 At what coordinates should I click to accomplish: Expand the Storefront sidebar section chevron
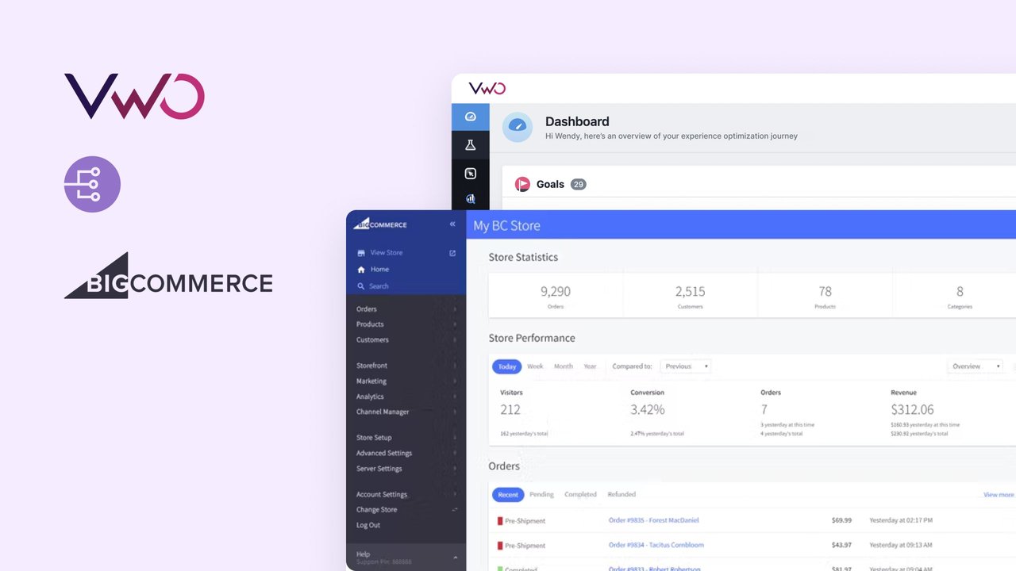tap(455, 366)
